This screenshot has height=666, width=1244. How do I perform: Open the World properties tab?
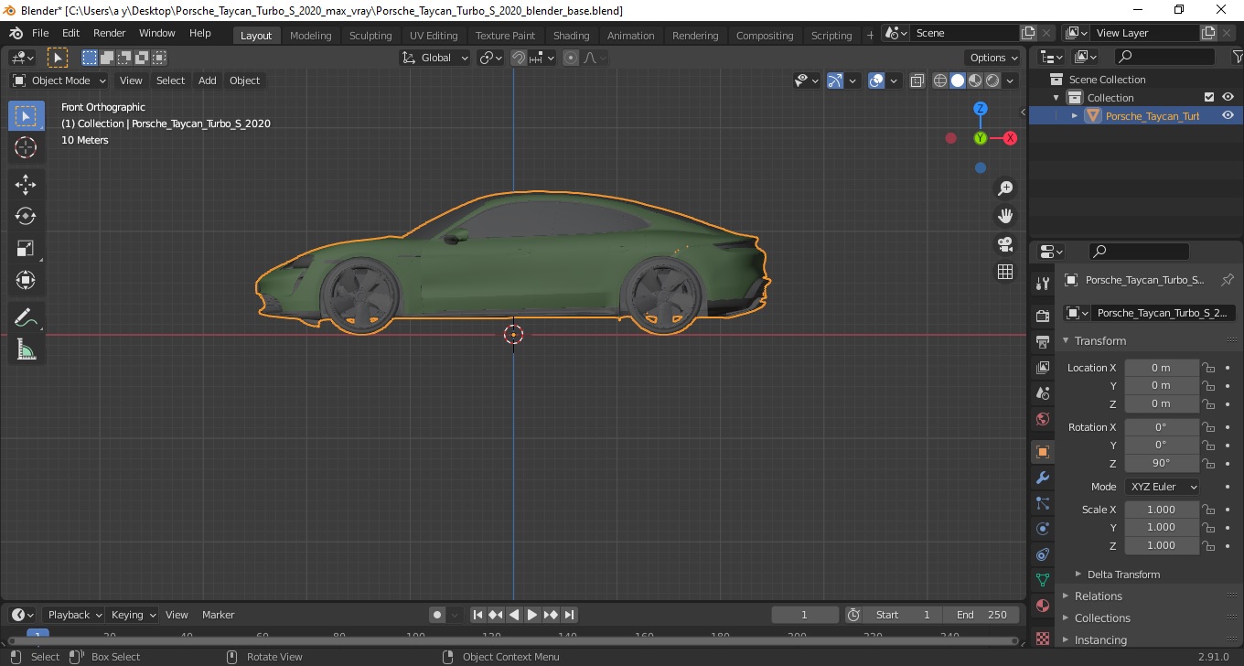1042,419
